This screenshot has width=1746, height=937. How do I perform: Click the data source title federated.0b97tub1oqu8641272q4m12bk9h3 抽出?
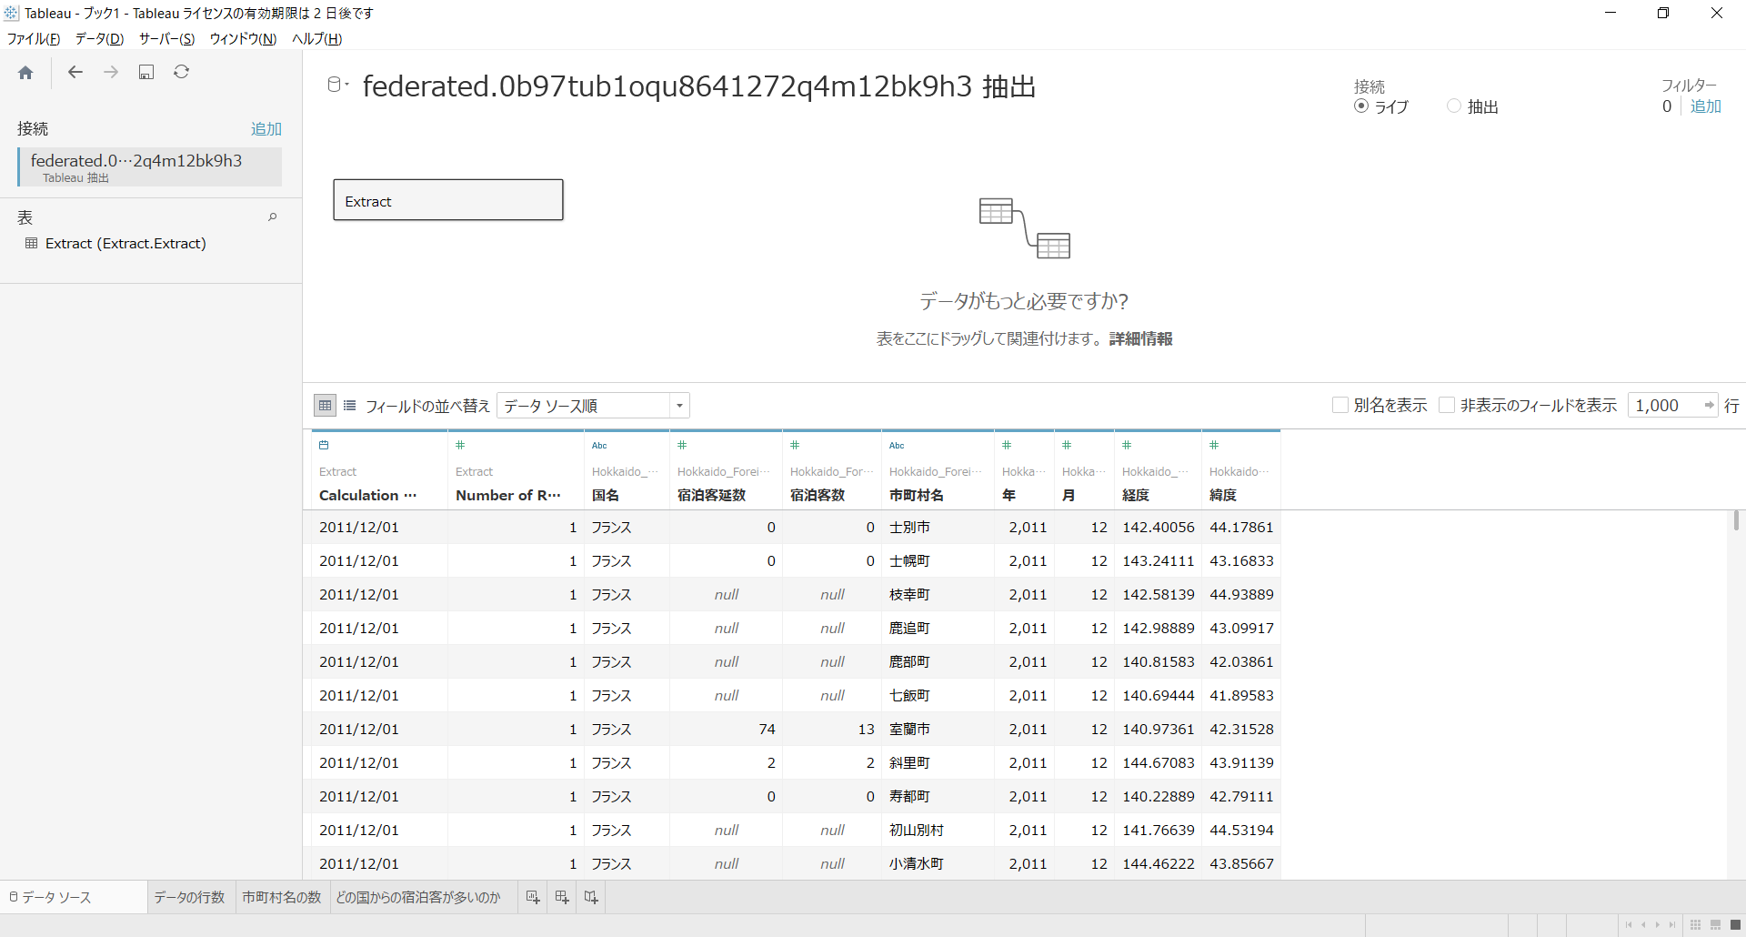(699, 86)
